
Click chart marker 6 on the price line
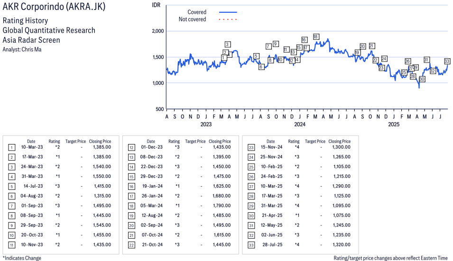point(261,67)
